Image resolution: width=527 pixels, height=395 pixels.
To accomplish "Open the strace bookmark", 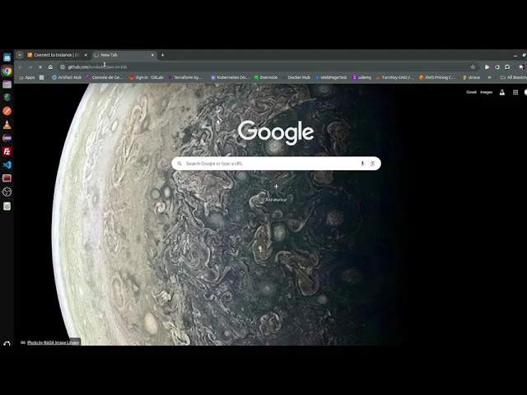I will point(471,77).
